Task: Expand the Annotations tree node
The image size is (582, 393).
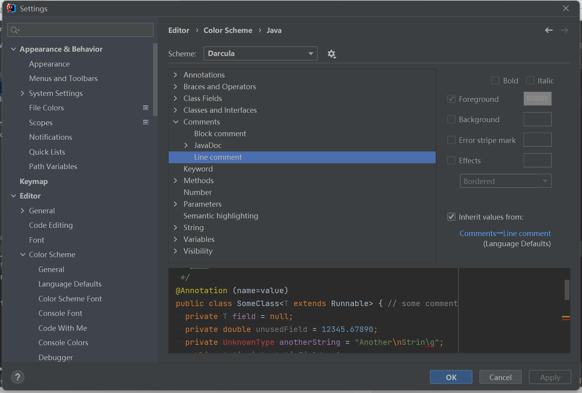Action: point(176,75)
